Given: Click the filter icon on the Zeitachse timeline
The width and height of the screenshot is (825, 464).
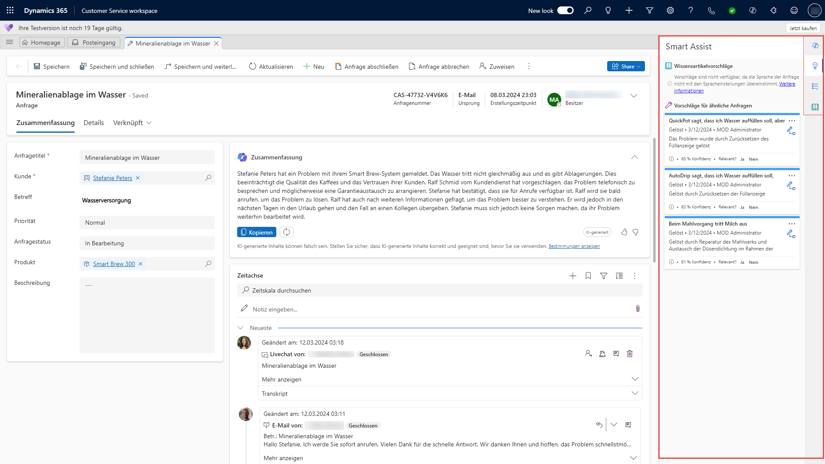Looking at the screenshot, I should 603,275.
